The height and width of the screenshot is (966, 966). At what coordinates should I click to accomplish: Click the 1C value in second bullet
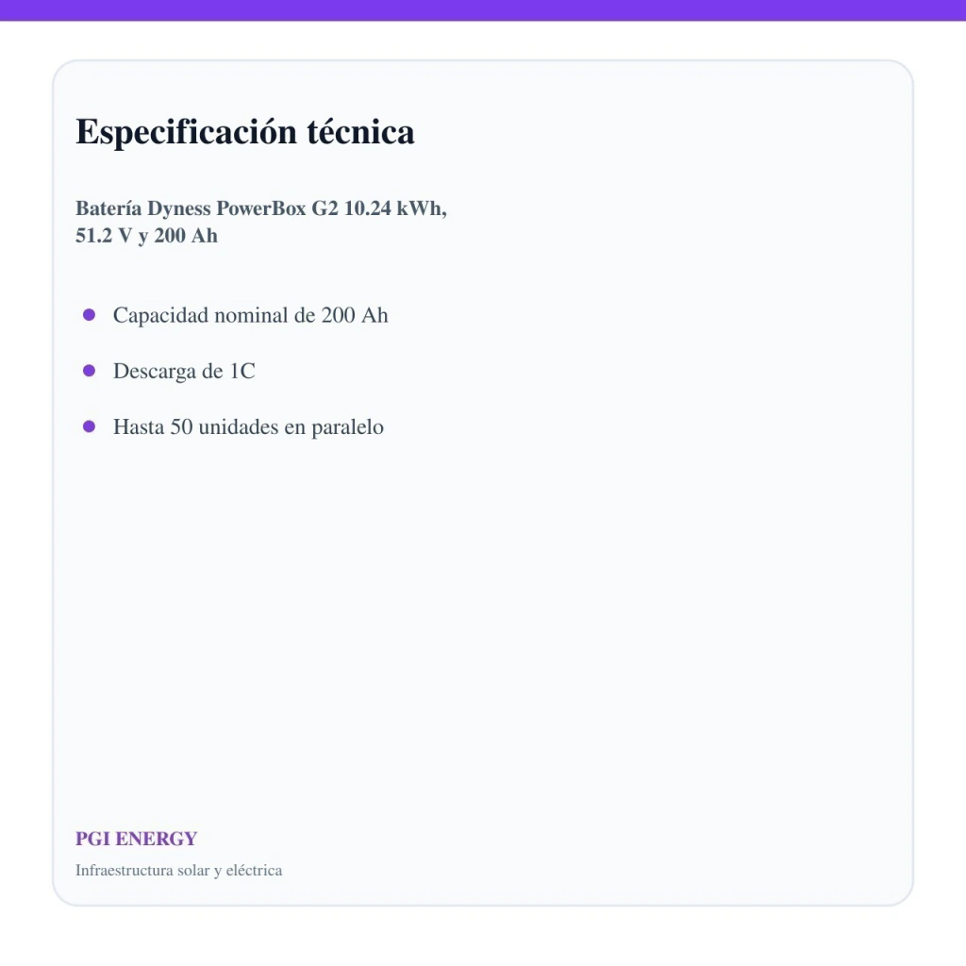[242, 371]
